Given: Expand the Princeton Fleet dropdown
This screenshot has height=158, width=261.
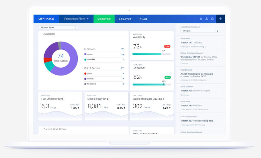Looking at the screenshot, I should click(76, 19).
